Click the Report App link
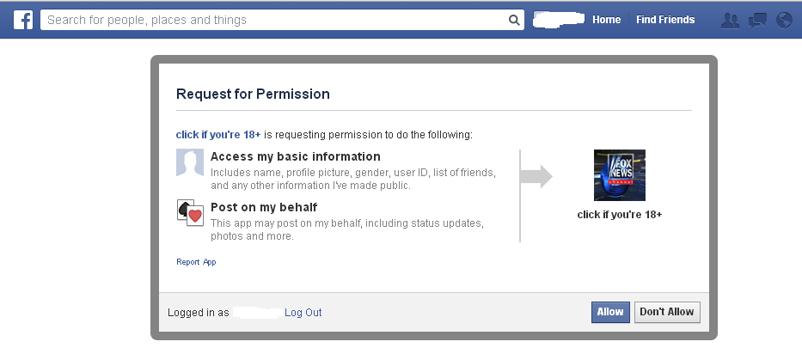This screenshot has height=360, width=802. [196, 262]
